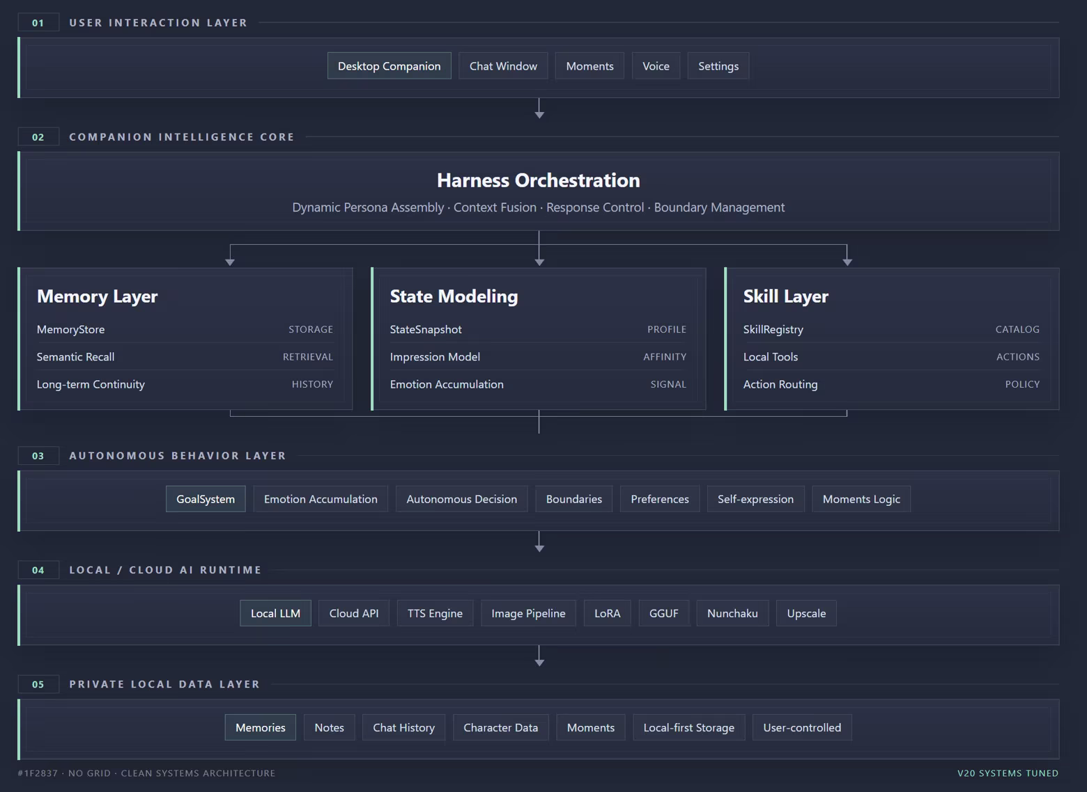Click Moments in Private Local Data Layer
Screen dimensions: 1087x792
[x=590, y=727]
